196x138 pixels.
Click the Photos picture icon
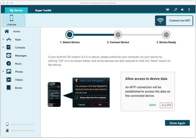pos(9,71)
